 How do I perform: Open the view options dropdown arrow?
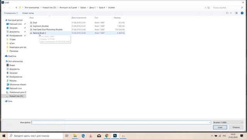(x=231, y=13)
